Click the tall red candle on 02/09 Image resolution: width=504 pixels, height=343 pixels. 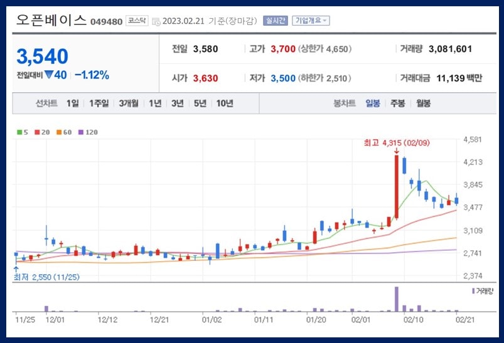[396, 187]
